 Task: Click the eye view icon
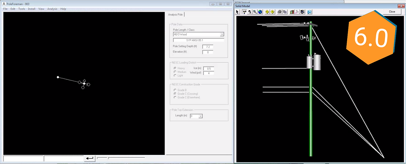302,12
